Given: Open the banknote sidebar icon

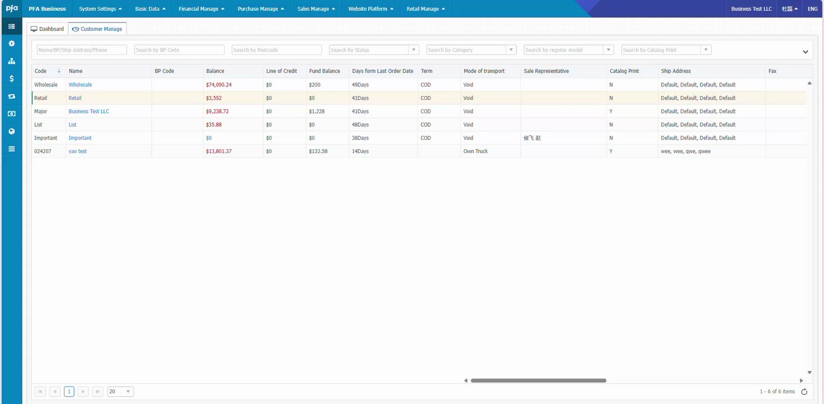Looking at the screenshot, I should (12, 114).
